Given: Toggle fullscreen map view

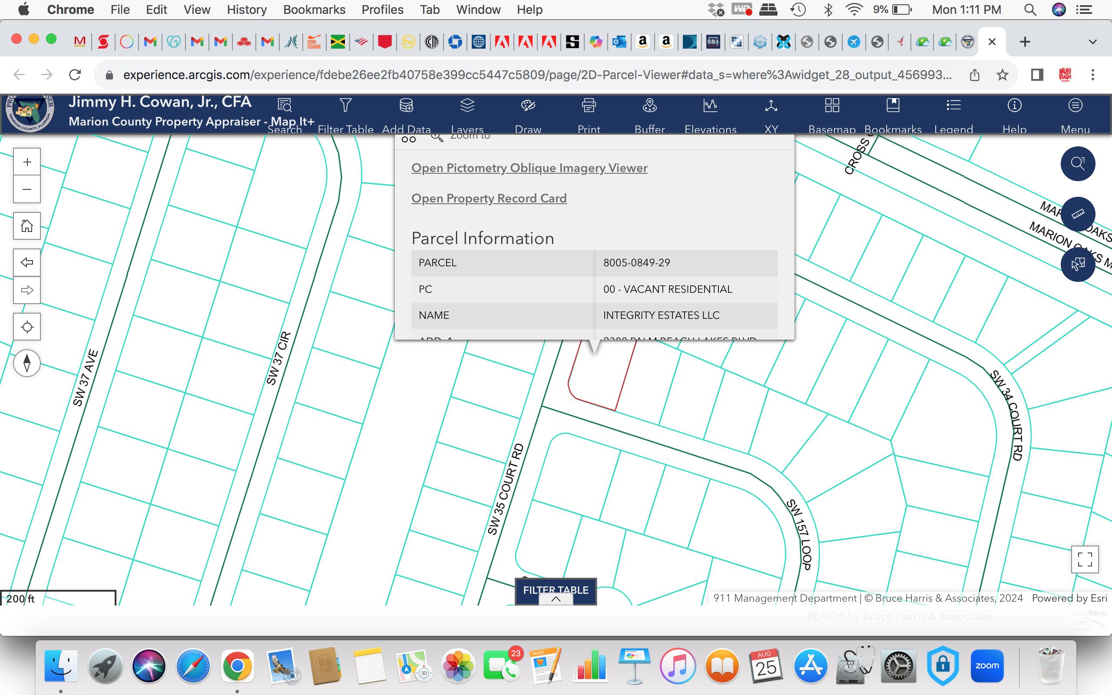Looking at the screenshot, I should [x=1085, y=559].
